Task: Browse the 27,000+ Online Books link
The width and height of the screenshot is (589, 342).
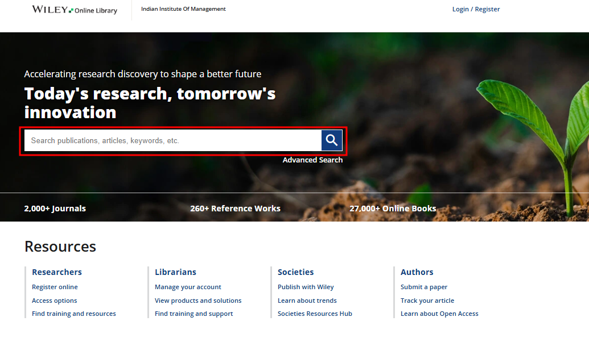Action: coord(393,208)
